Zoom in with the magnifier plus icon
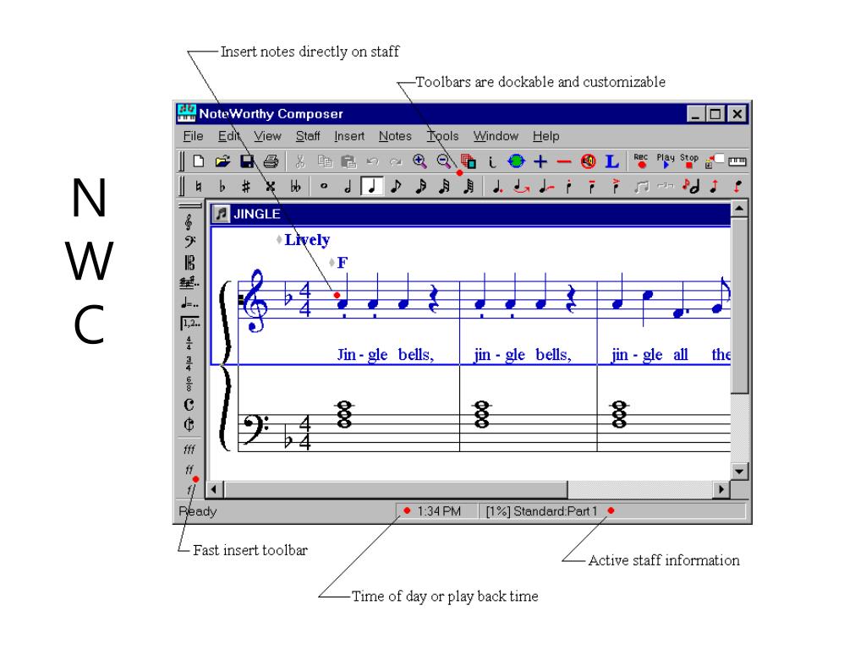The height and width of the screenshot is (649, 866). [x=419, y=161]
